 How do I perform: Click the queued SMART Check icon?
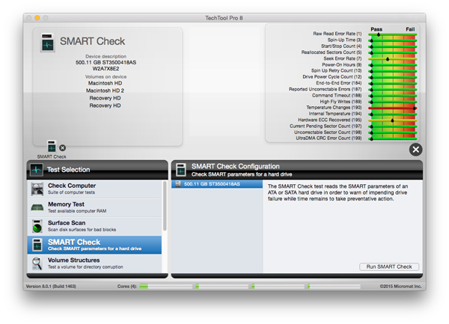pyautogui.click(x=52, y=146)
